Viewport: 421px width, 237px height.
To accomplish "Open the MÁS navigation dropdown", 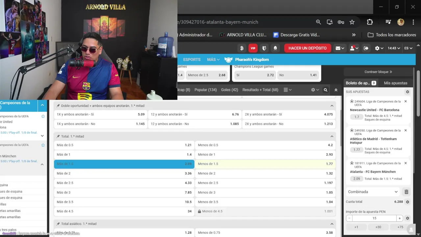I will (x=213, y=60).
